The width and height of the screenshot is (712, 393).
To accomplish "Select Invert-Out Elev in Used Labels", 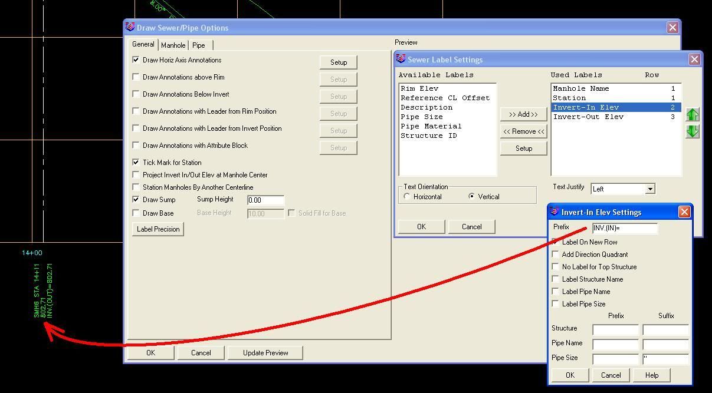I will pos(588,117).
